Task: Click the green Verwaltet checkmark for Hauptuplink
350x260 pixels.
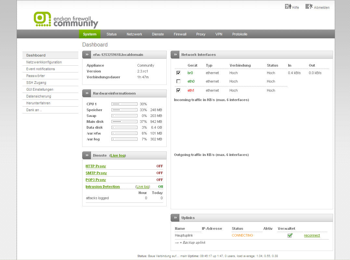Action: (290, 235)
